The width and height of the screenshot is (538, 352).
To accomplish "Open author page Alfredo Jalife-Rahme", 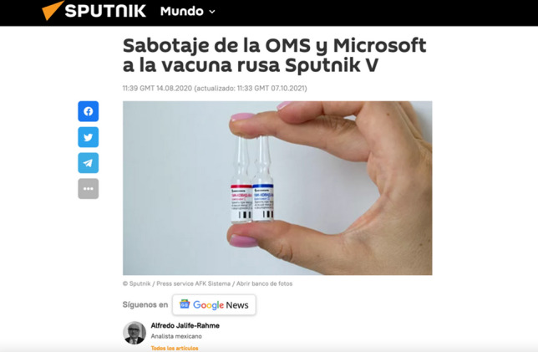I will pos(185,325).
